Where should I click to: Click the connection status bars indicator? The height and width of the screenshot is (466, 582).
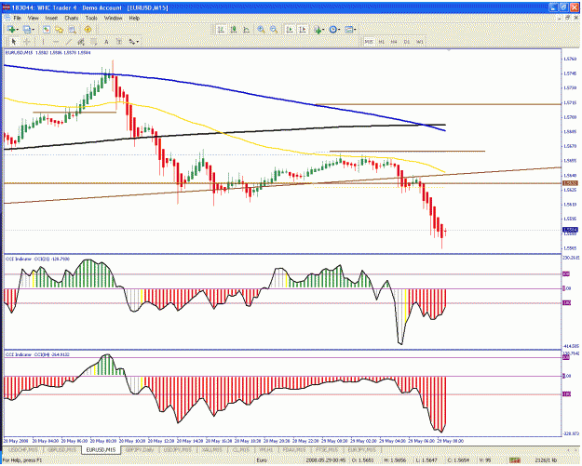[514, 460]
